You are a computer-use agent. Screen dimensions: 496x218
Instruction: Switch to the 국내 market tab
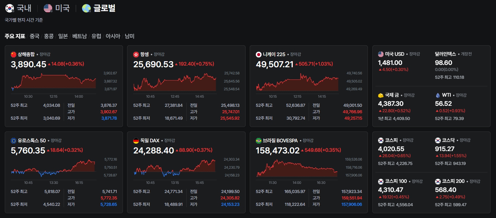24,8
